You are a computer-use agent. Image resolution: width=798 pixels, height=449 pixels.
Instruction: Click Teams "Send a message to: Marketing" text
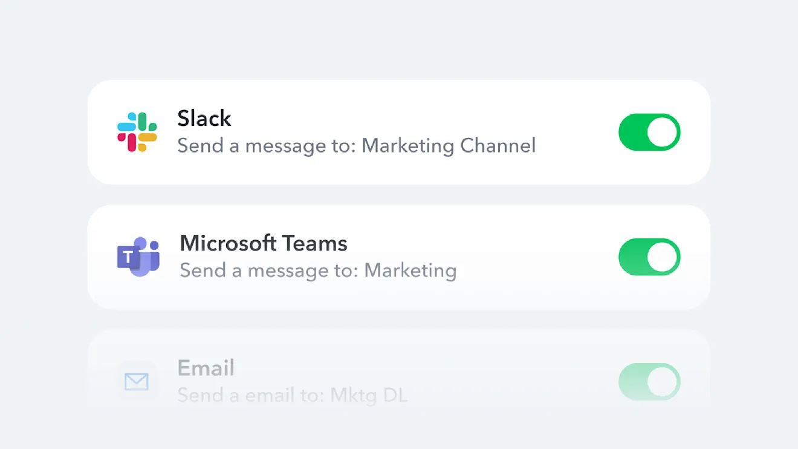coord(318,270)
